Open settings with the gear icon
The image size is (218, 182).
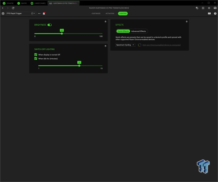pos(209,8)
